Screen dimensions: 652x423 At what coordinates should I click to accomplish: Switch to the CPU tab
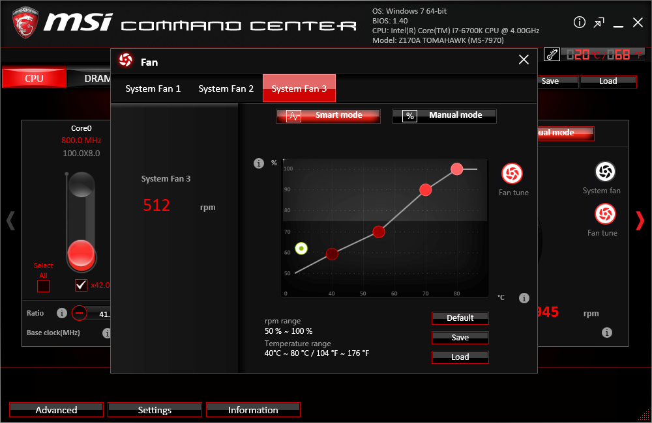(34, 78)
